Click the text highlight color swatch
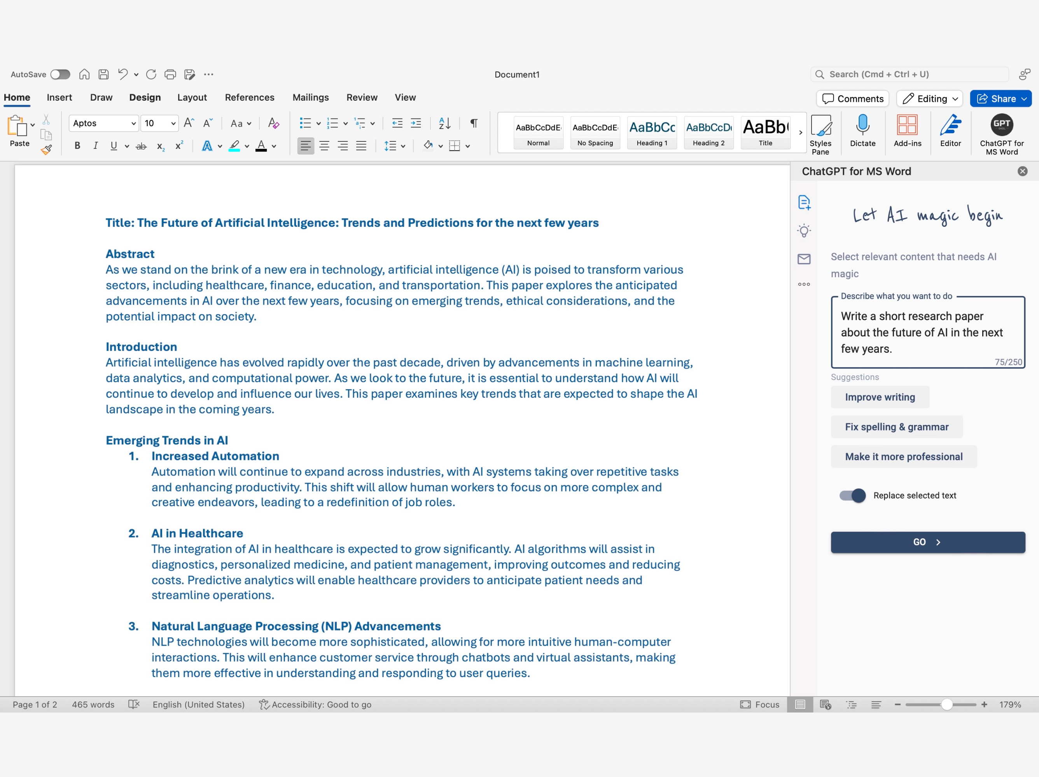1039x777 pixels. (234, 146)
